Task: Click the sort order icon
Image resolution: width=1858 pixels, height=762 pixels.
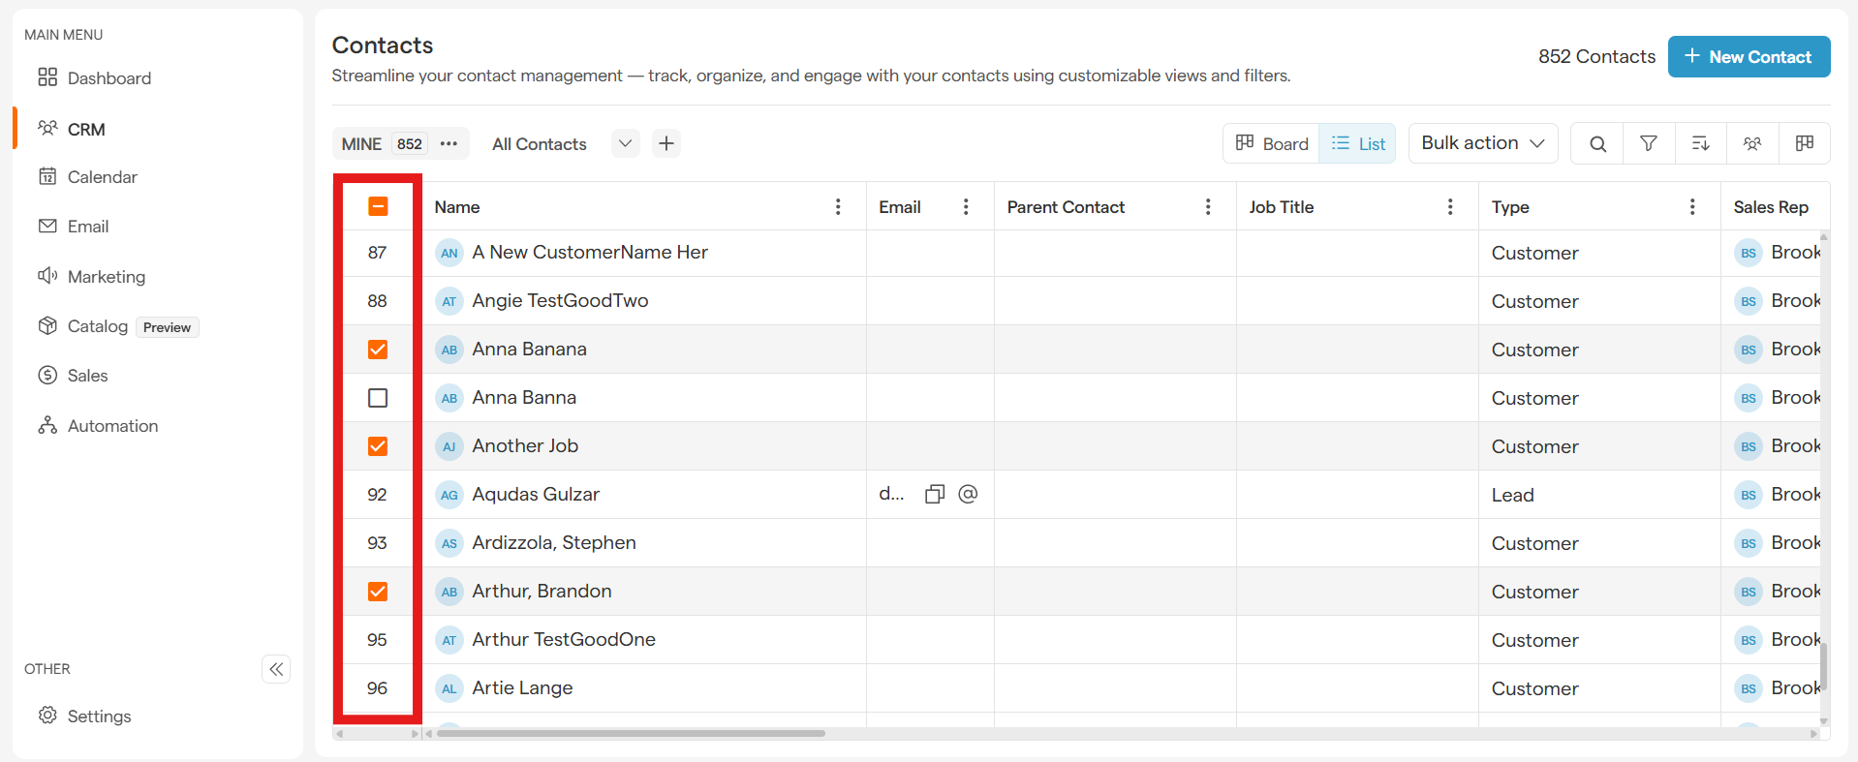Action: click(1700, 144)
